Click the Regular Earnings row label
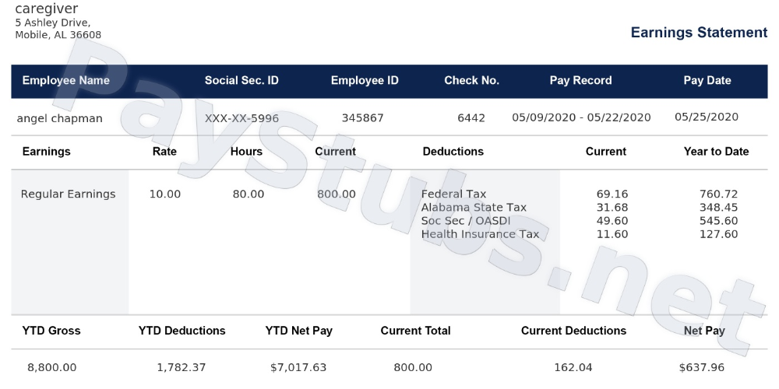Image resolution: width=779 pixels, height=389 pixels. click(68, 194)
